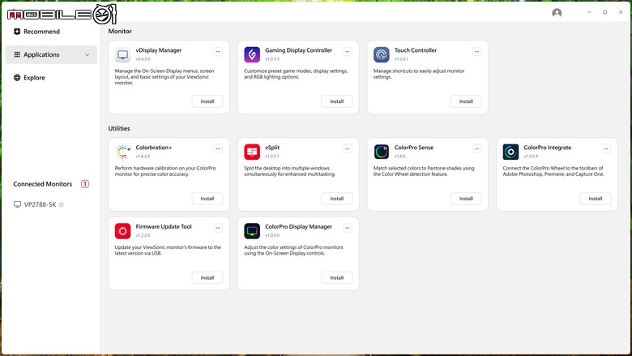632x356 pixels.
Task: Select Applications in the sidebar
Action: pyautogui.click(x=51, y=54)
